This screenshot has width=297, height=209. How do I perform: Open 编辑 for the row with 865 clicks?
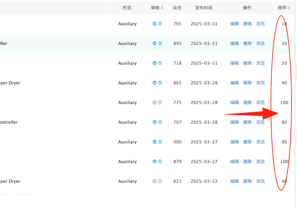[235, 83]
